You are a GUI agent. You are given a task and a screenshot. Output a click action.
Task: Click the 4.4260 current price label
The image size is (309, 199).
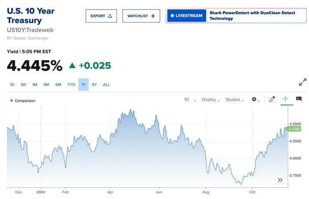pos(294,129)
